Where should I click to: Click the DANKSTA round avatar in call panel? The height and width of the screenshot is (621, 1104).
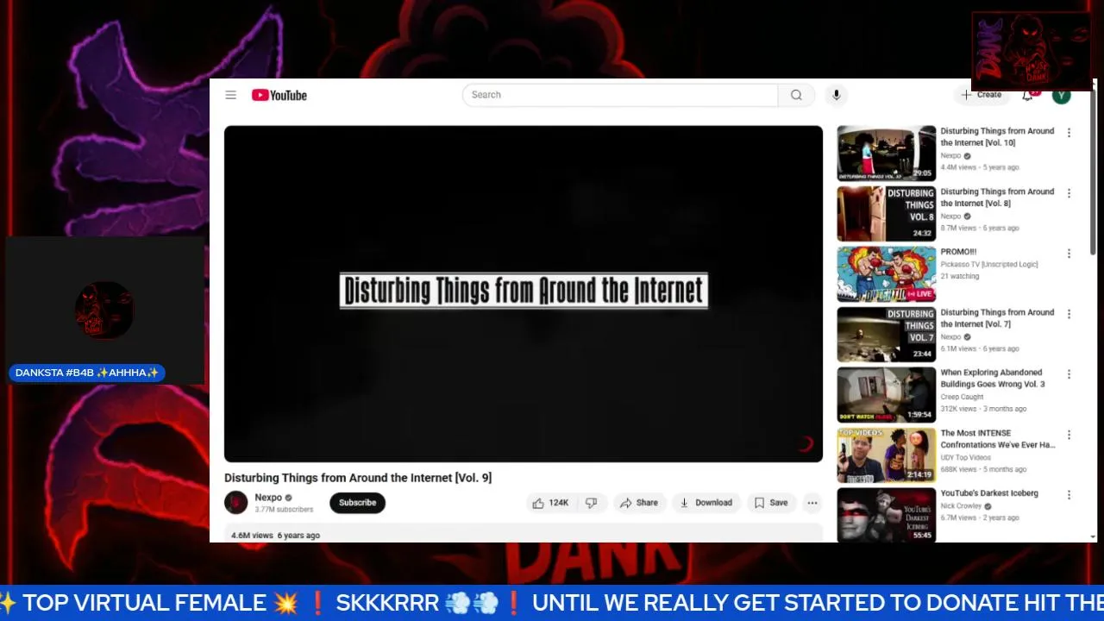pos(104,310)
